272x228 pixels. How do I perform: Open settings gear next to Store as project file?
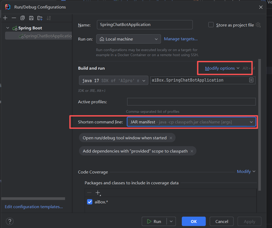pos(258,25)
